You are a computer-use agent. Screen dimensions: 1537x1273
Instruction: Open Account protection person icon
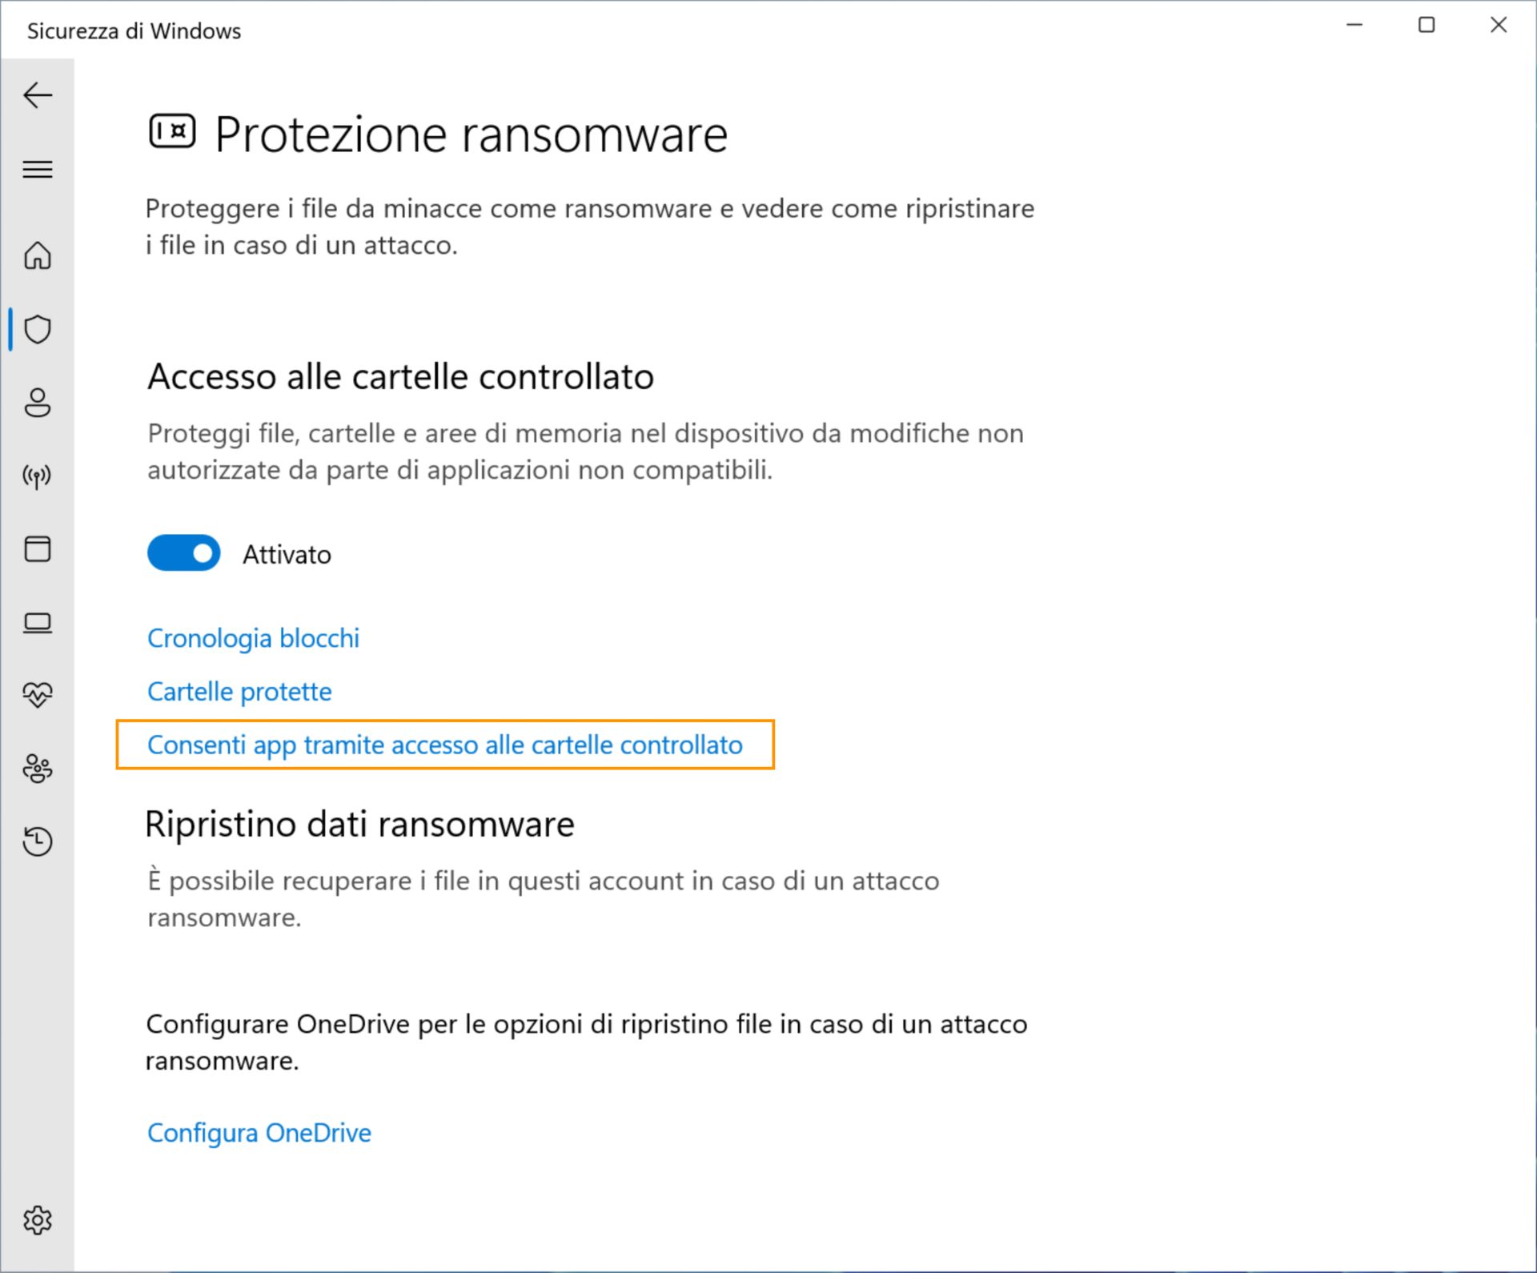click(38, 403)
